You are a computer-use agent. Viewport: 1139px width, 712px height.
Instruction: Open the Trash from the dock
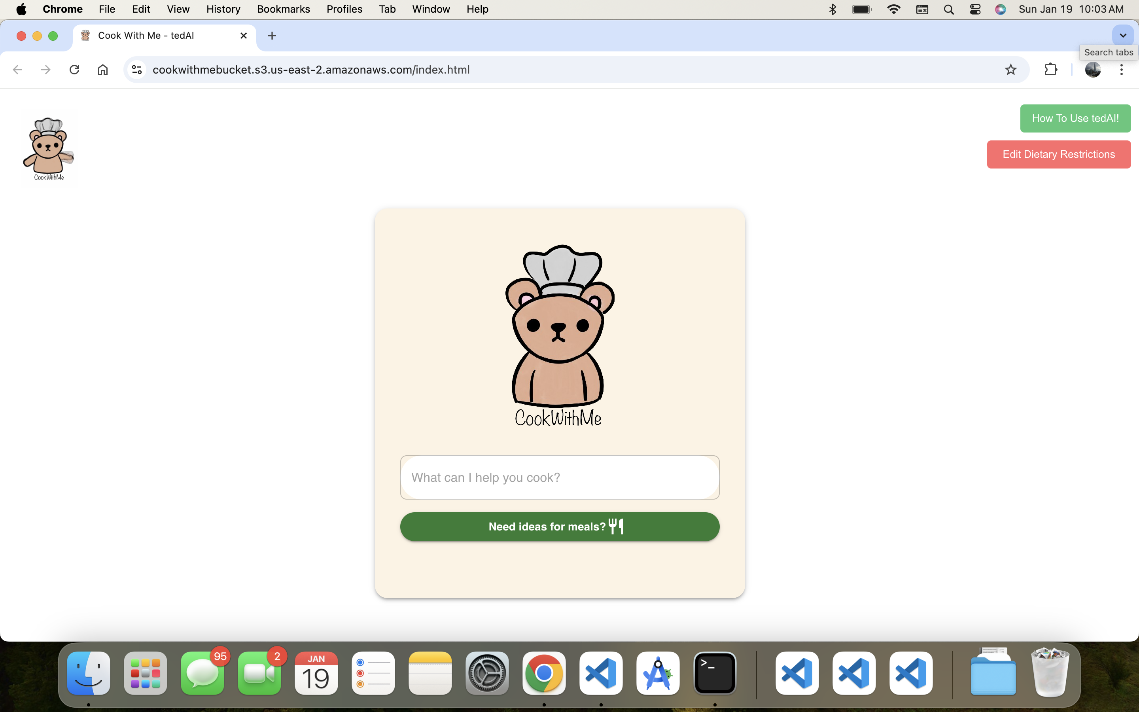point(1050,673)
